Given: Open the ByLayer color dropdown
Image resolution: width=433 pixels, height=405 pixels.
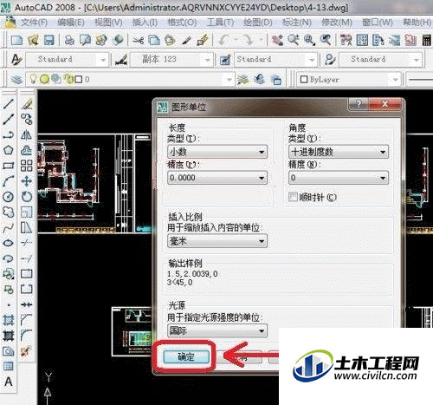Looking at the screenshot, I should pyautogui.click(x=349, y=79).
